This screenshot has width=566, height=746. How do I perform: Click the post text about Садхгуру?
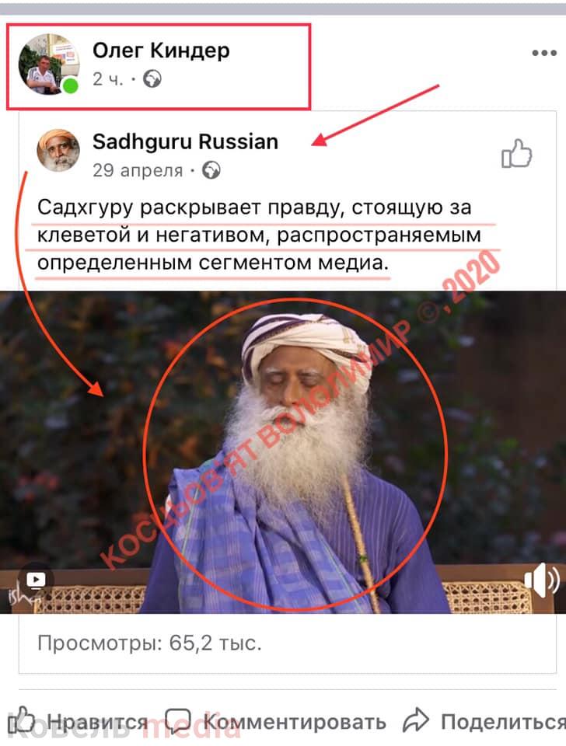coord(259,235)
